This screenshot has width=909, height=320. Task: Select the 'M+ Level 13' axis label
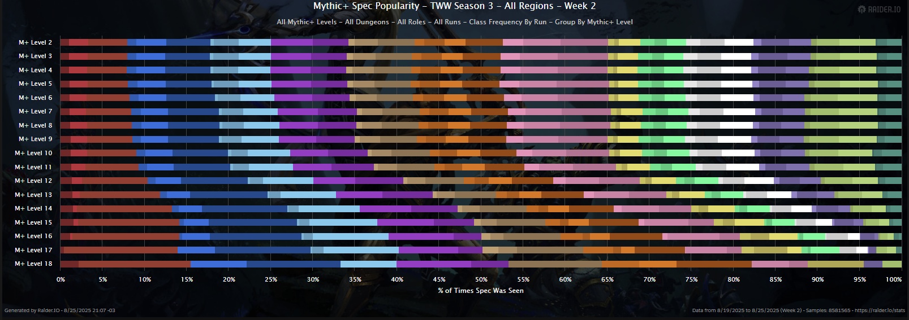click(x=33, y=195)
